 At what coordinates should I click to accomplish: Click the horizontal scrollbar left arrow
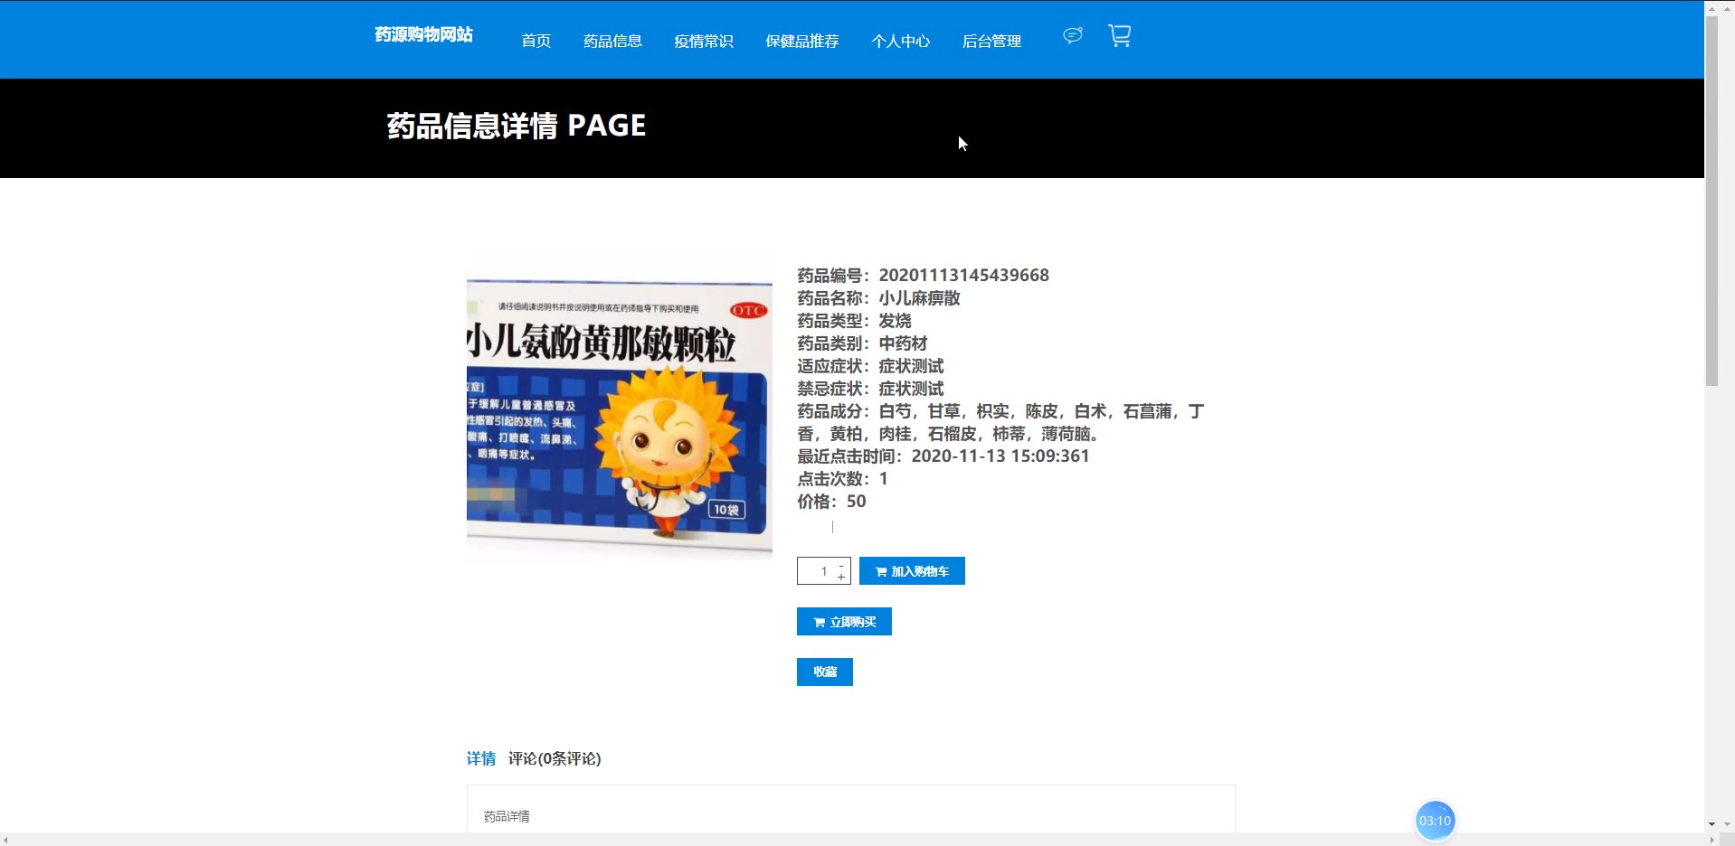[x=5, y=840]
